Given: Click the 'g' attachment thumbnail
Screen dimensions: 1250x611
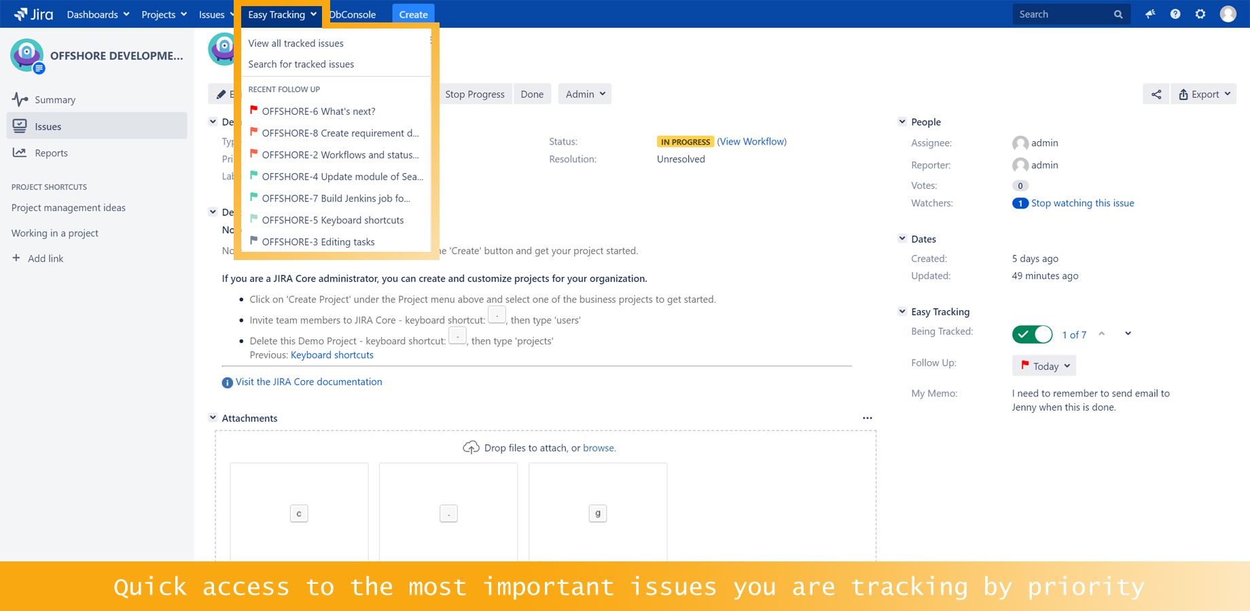Looking at the screenshot, I should [598, 513].
